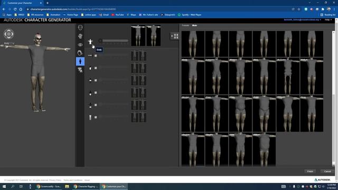
Task: Click the full-body T-pose Body icon
Action: click(90, 42)
